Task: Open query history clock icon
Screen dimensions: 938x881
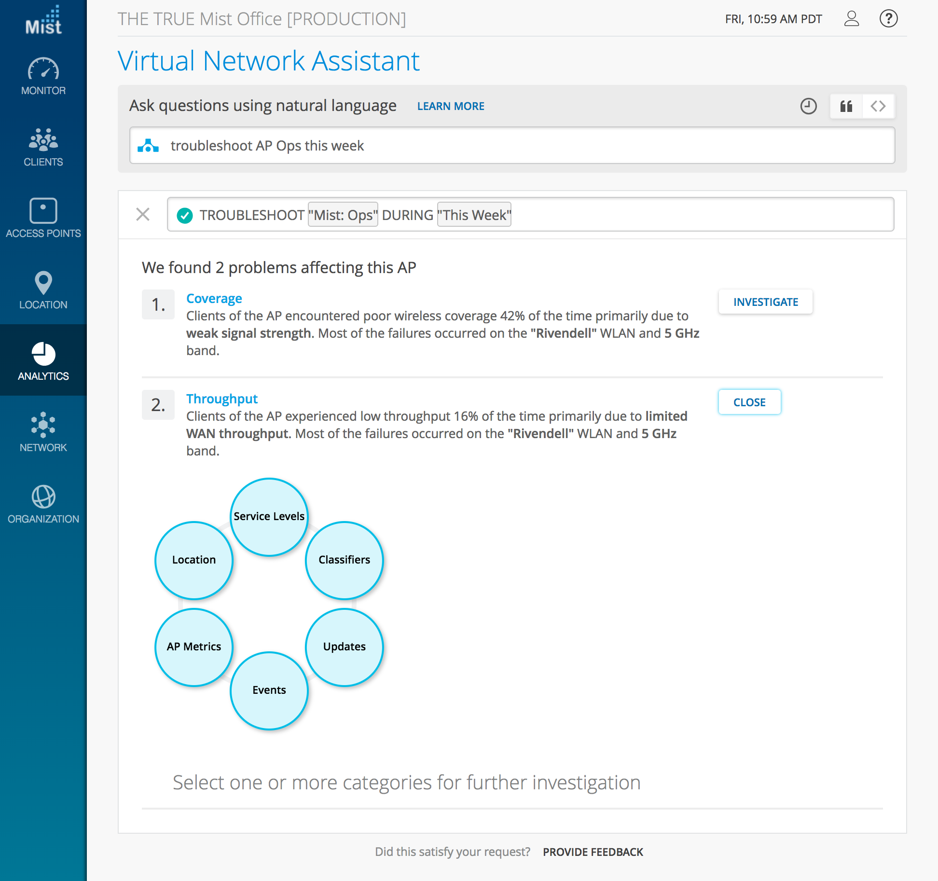Action: coord(808,106)
